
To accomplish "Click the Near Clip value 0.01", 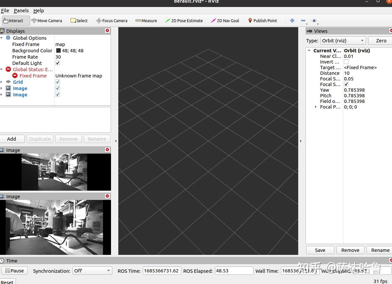I will 349,56.
